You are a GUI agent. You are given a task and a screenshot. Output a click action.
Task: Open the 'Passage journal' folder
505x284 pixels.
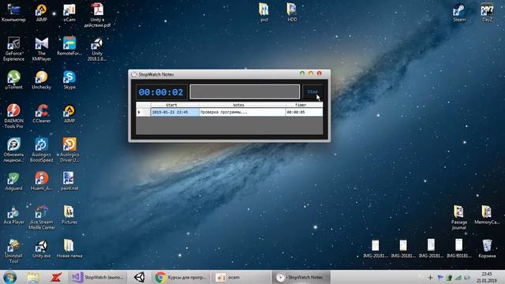[x=459, y=218]
